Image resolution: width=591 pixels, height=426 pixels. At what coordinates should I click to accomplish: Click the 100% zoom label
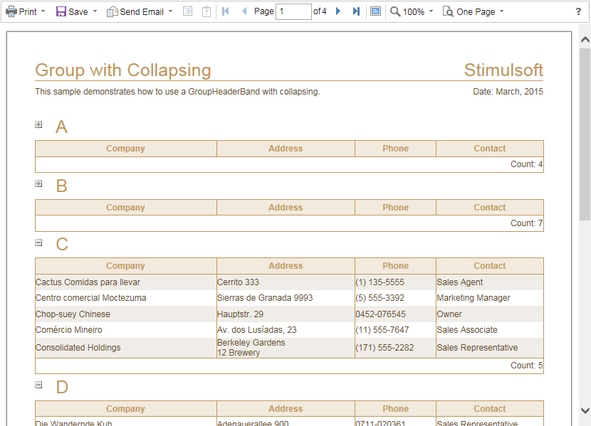(x=414, y=11)
